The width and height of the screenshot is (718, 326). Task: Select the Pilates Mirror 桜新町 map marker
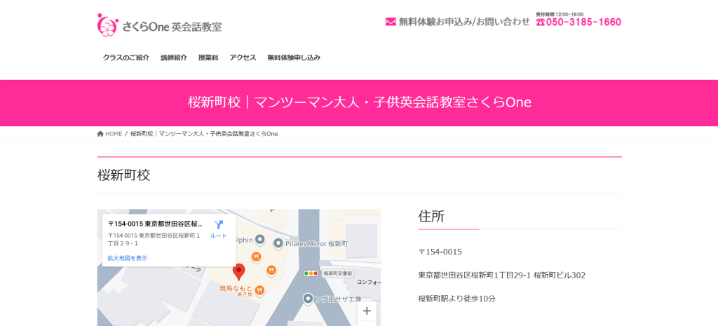point(278,243)
